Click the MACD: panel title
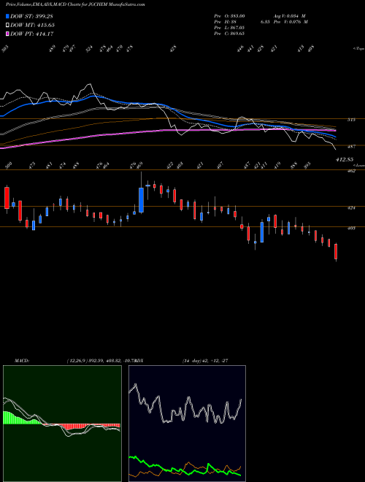Screen dimensions: 365x482 [21, 361]
